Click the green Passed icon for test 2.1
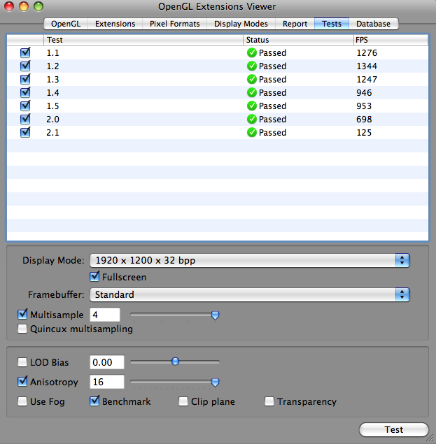This screenshot has width=436, height=444. [x=251, y=133]
